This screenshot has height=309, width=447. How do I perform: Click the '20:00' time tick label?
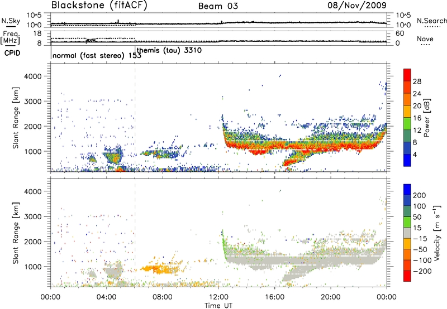330,297
